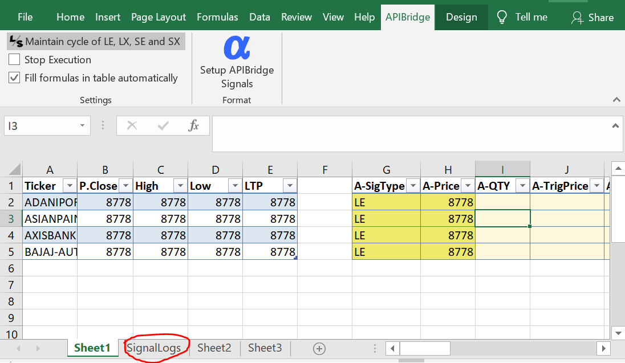Select the APIBridge ribbon tab
Screen dimensions: 625x363
(408, 17)
